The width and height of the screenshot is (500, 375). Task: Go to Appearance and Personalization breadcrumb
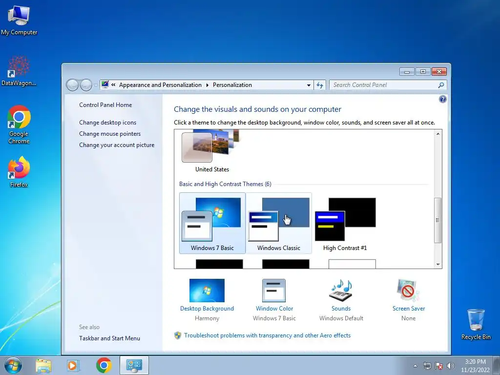pyautogui.click(x=160, y=85)
